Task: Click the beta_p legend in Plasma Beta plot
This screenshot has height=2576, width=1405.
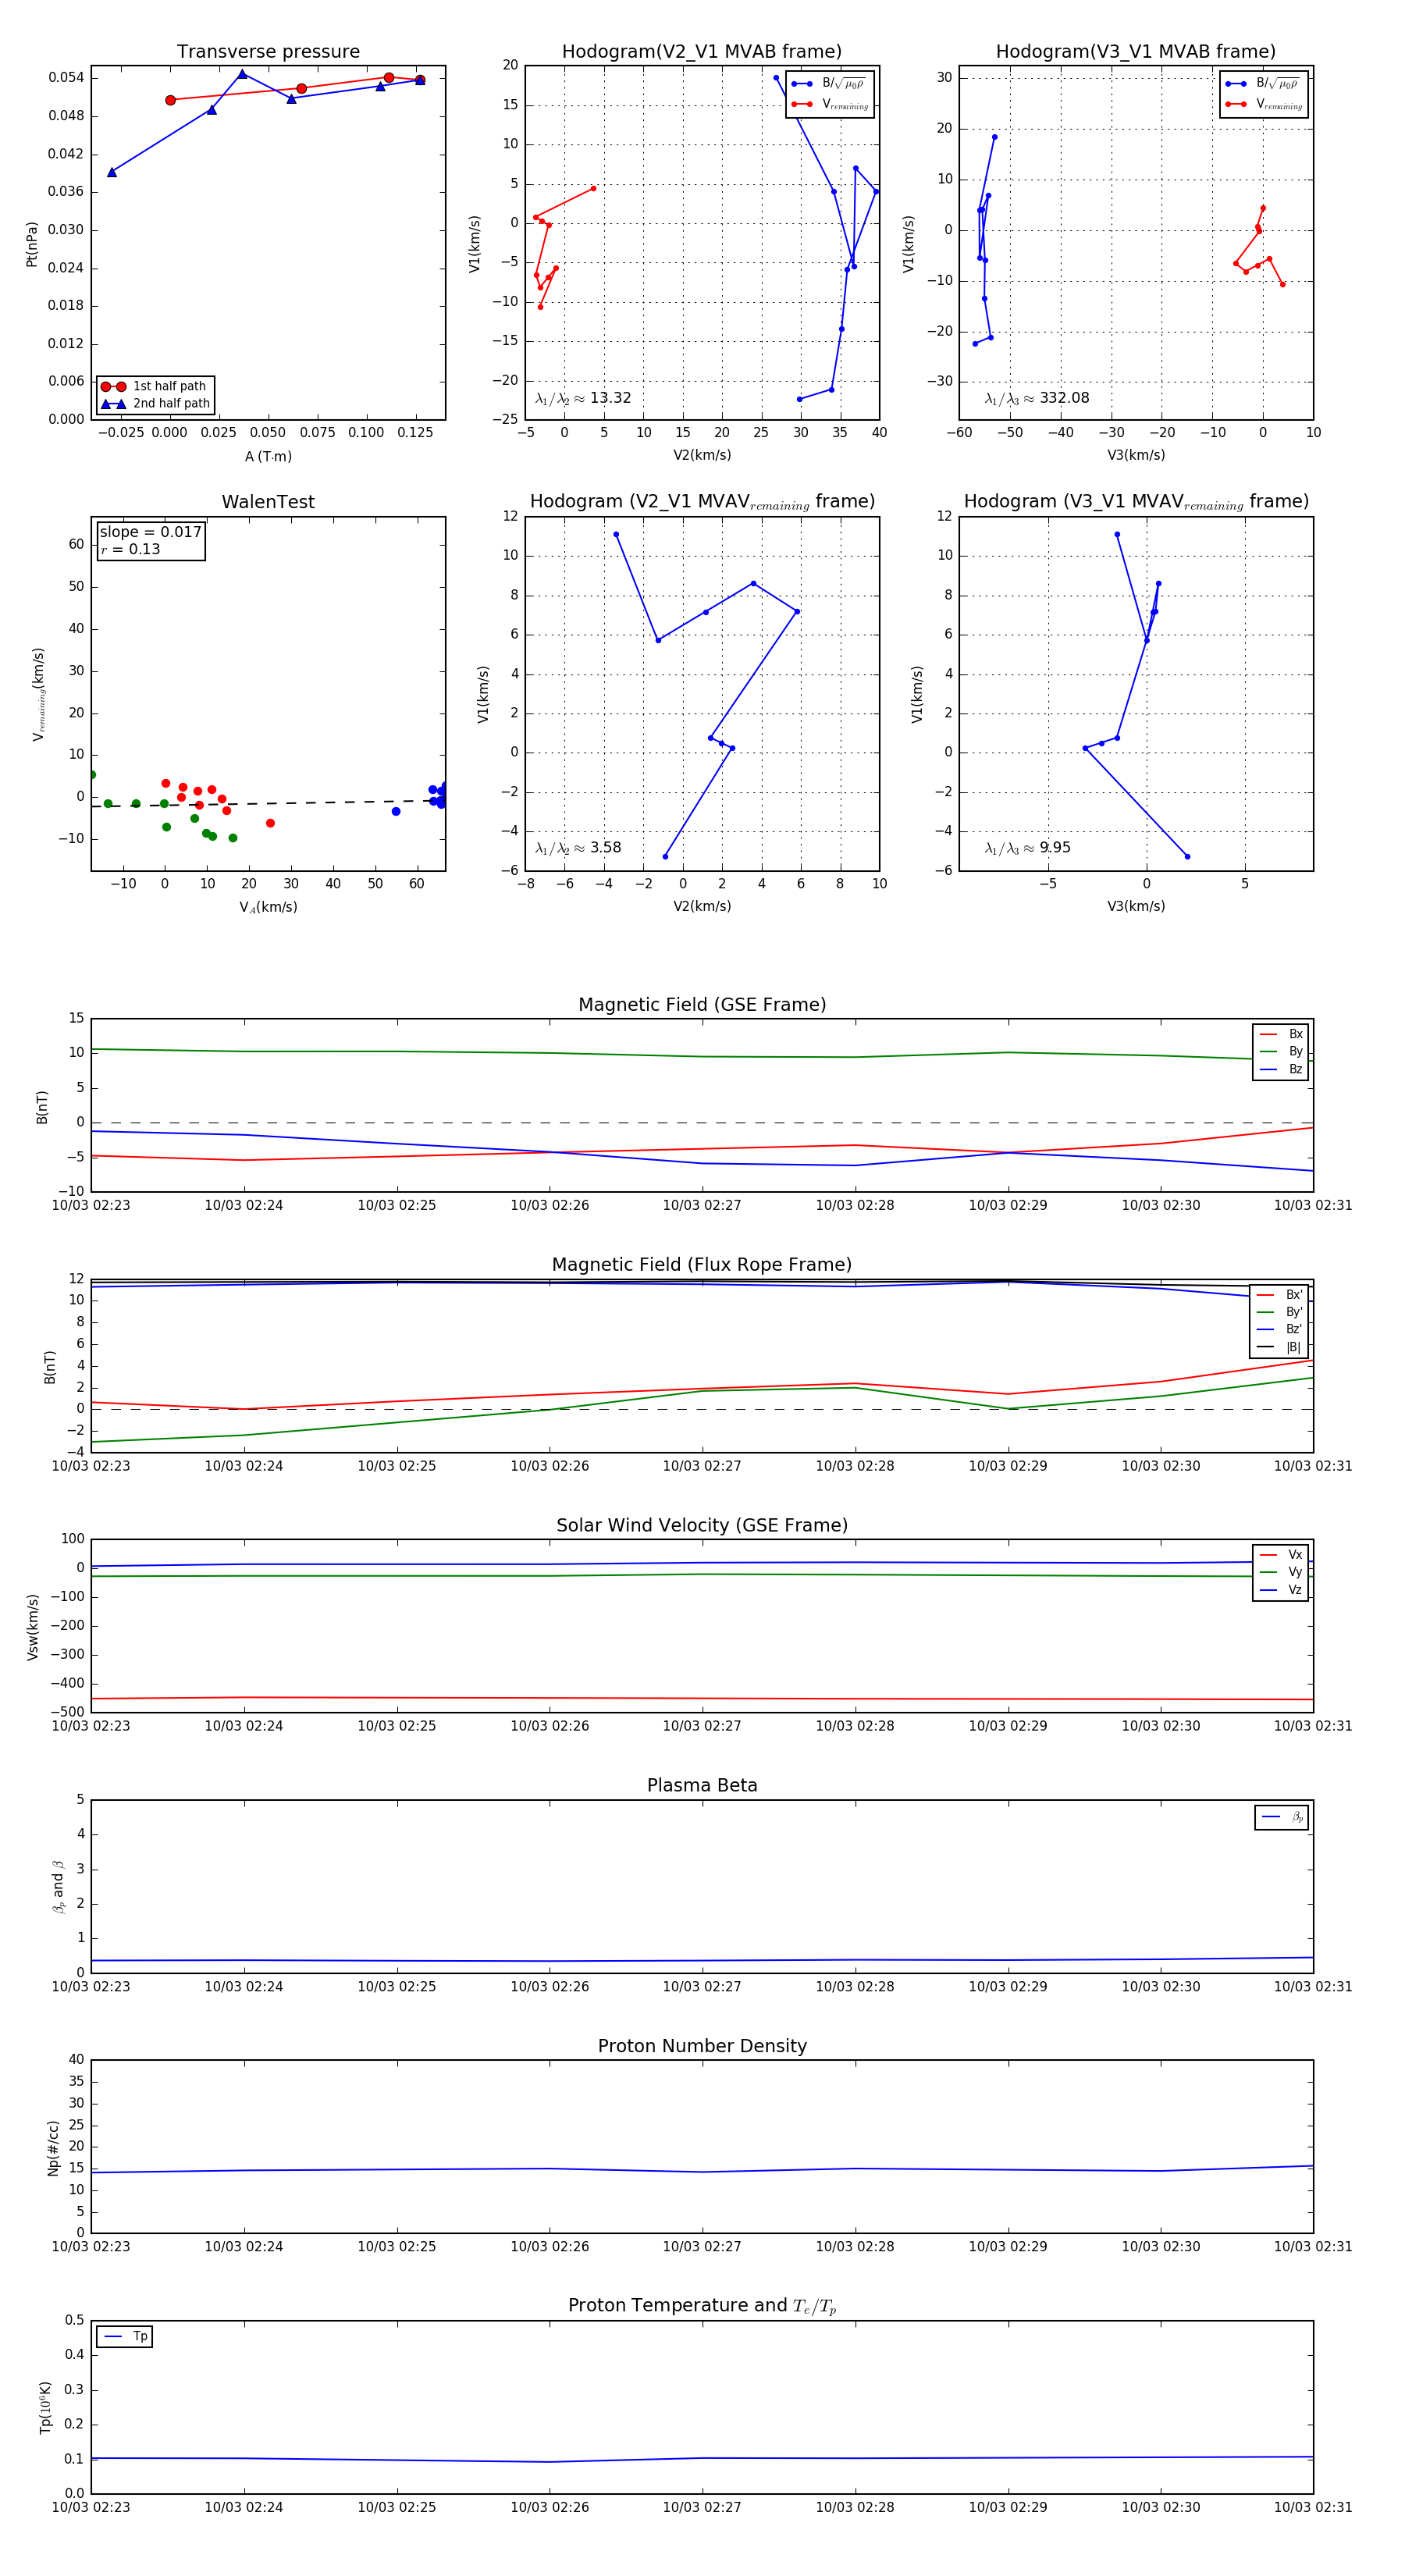Action: 1282,1817
